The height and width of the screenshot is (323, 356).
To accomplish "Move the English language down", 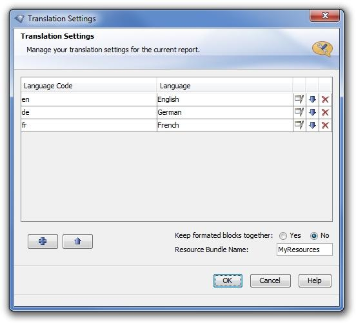I will click(x=312, y=99).
